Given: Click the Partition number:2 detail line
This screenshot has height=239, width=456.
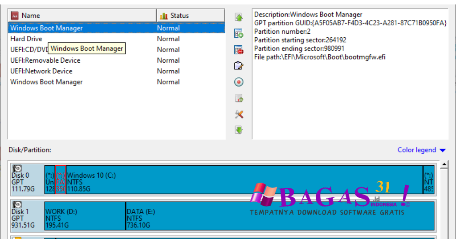Looking at the screenshot, I should tap(282, 32).
